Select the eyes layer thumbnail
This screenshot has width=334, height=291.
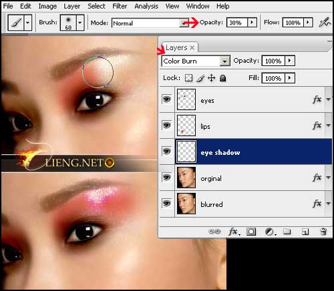coord(186,99)
